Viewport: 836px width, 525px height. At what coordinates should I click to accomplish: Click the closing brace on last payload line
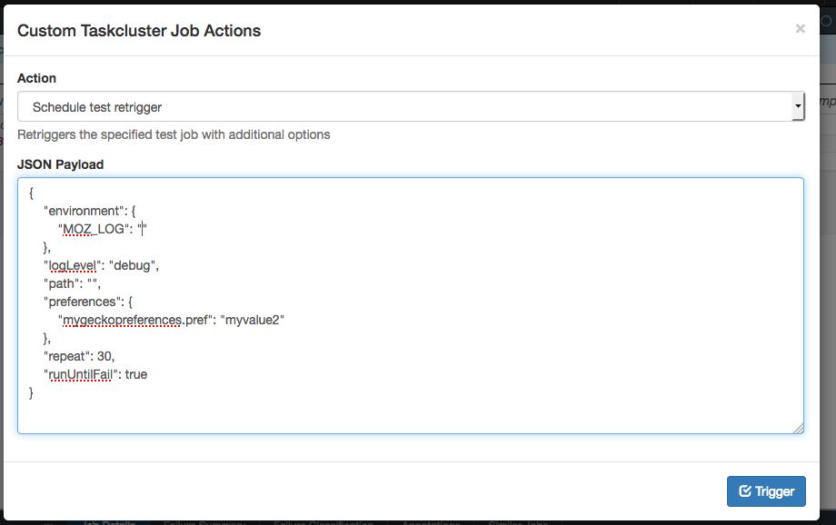(x=32, y=392)
